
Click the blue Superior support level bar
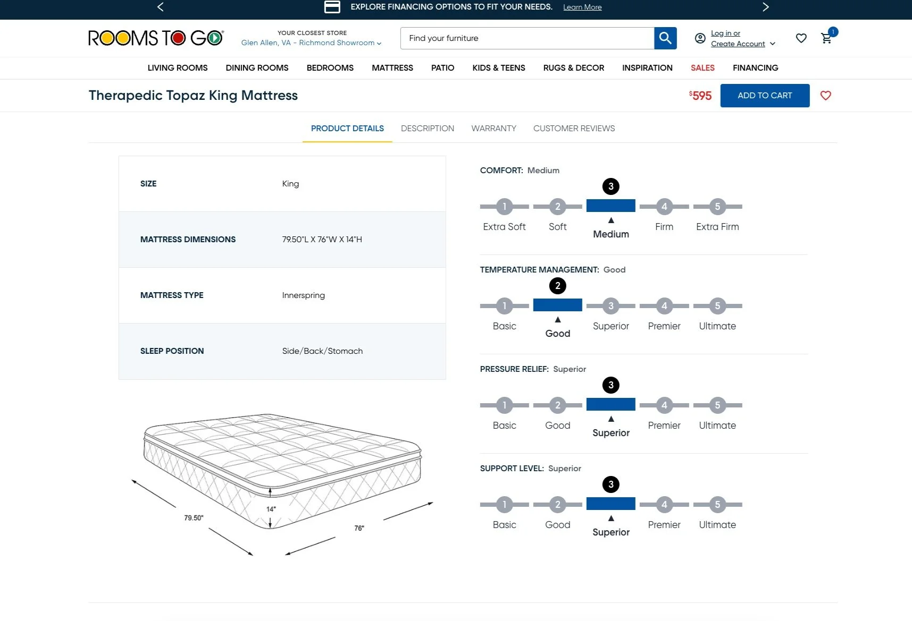(x=611, y=504)
